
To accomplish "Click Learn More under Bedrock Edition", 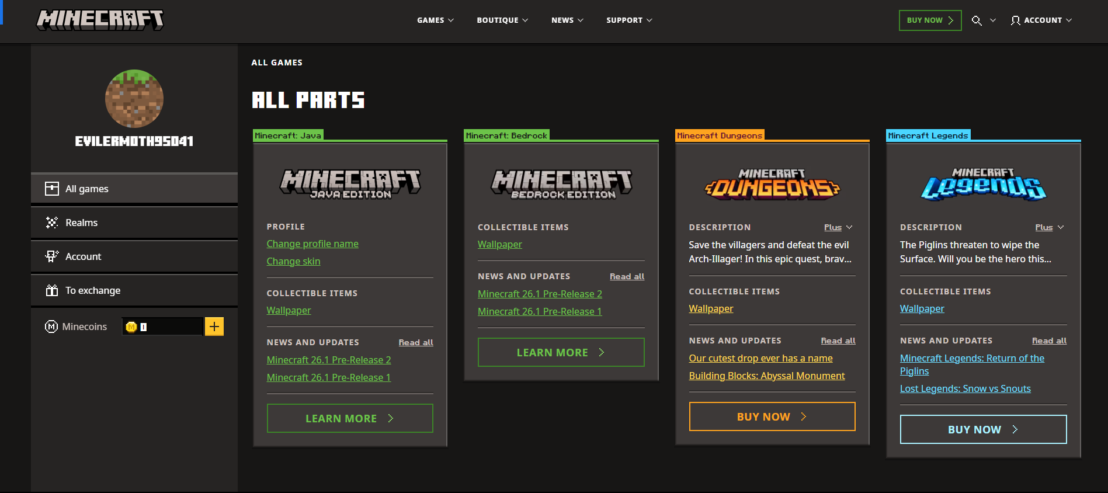I will tap(561, 352).
